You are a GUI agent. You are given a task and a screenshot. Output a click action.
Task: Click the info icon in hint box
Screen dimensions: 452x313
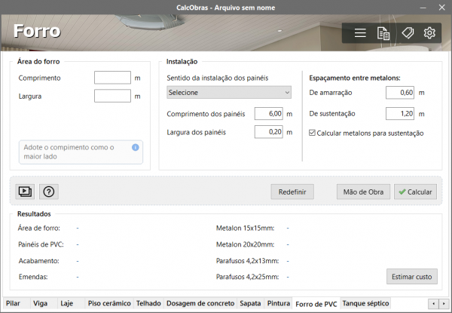tap(136, 148)
